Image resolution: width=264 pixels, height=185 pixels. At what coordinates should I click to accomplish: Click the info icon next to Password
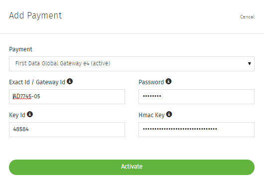[x=168, y=81]
